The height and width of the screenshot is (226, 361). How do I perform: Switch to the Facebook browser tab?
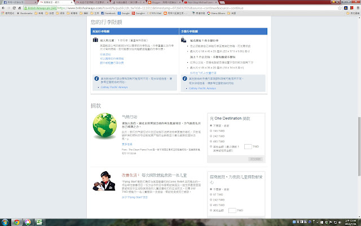[19, 2]
